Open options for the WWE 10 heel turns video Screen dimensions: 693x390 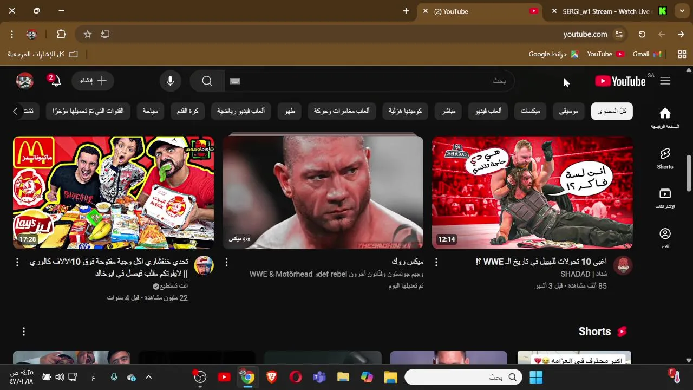pos(436,262)
